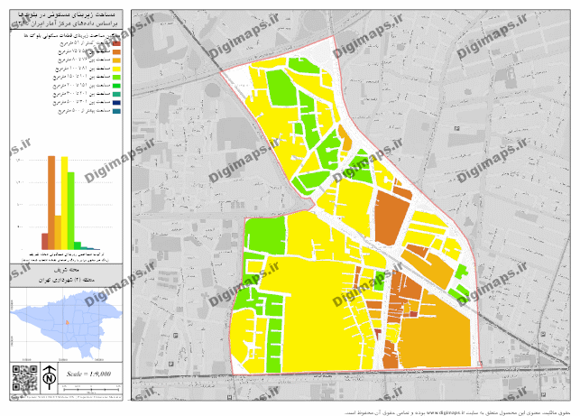This screenshot has height=416, width=580.
Task: Click the dark orange 51–75 sqm legend swatch
Action: point(115,51)
